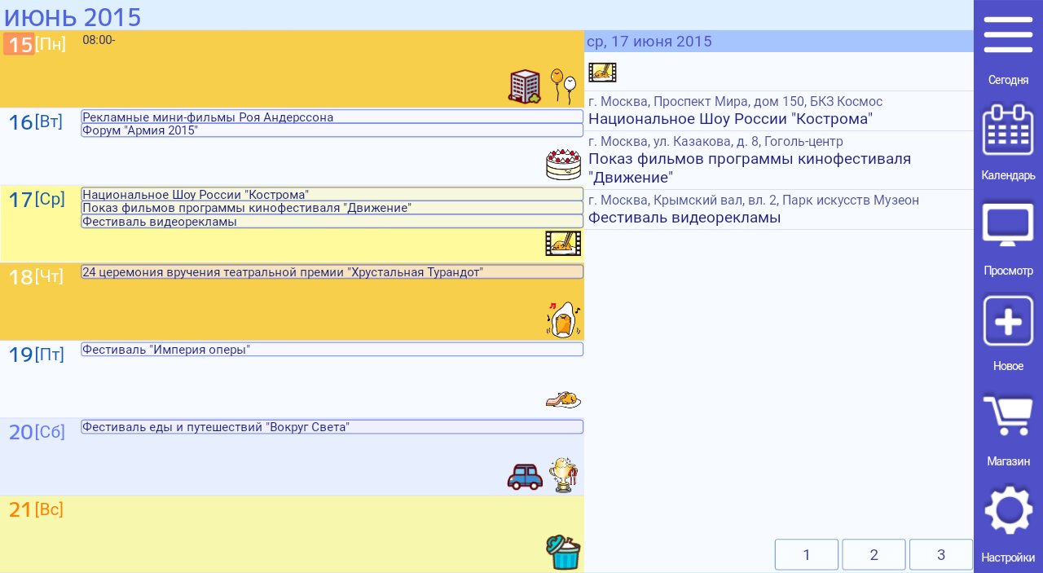Open calendar event Показ фильмов программы кинофестиваля
The height and width of the screenshot is (573, 1043).
(x=332, y=207)
